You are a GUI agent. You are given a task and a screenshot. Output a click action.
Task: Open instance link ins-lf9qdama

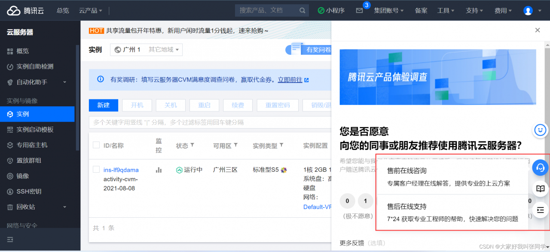click(121, 170)
